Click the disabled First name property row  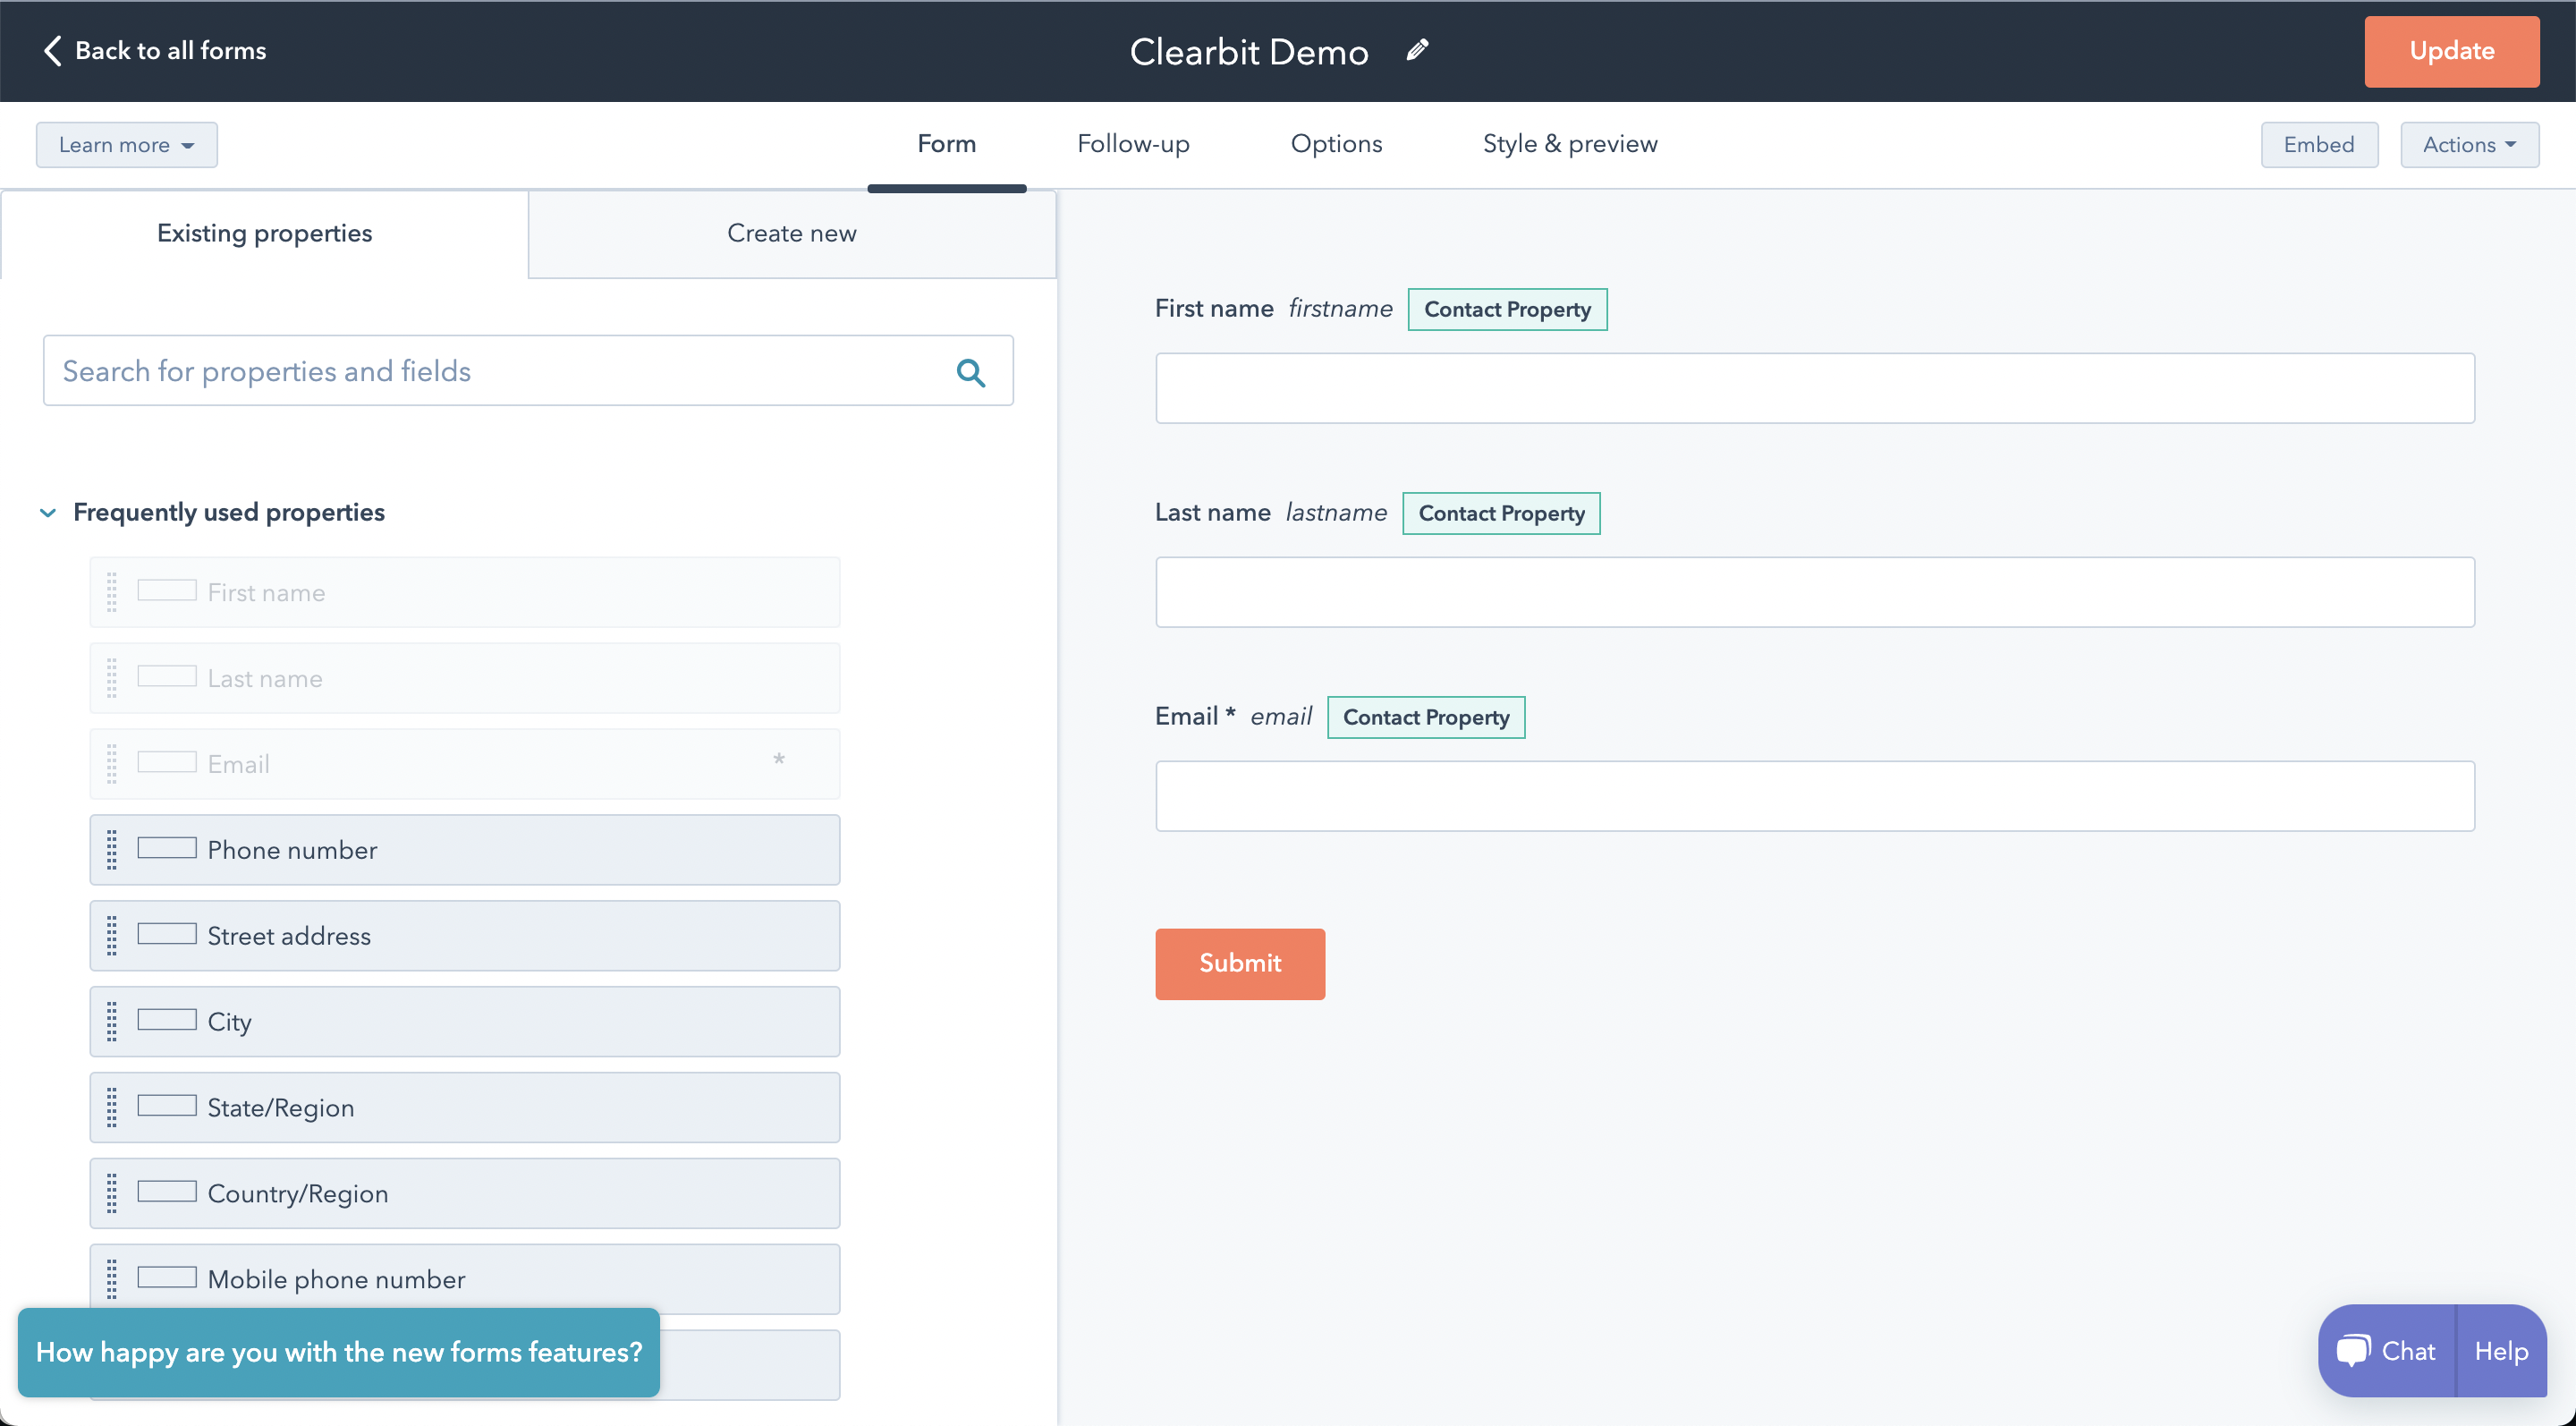(465, 592)
